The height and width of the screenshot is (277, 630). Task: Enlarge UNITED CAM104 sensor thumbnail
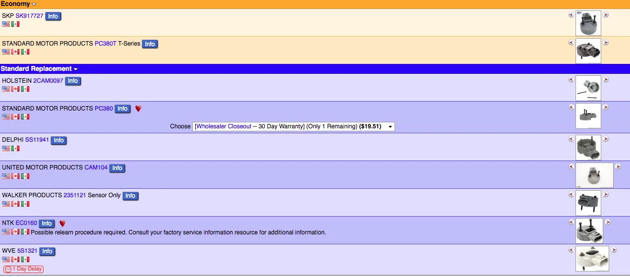[x=594, y=175]
